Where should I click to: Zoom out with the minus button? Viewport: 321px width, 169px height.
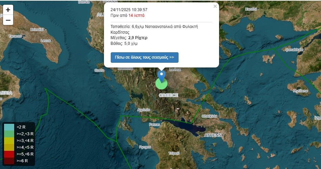(8, 20)
